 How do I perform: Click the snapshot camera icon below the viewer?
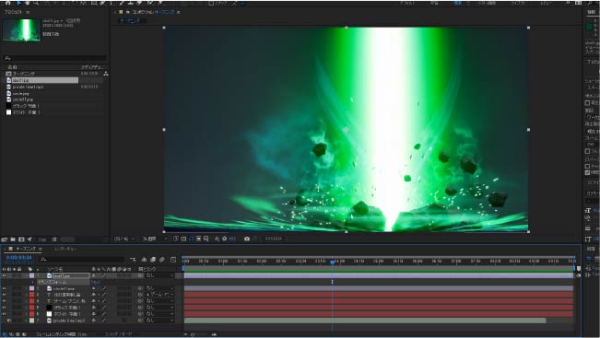(x=247, y=239)
